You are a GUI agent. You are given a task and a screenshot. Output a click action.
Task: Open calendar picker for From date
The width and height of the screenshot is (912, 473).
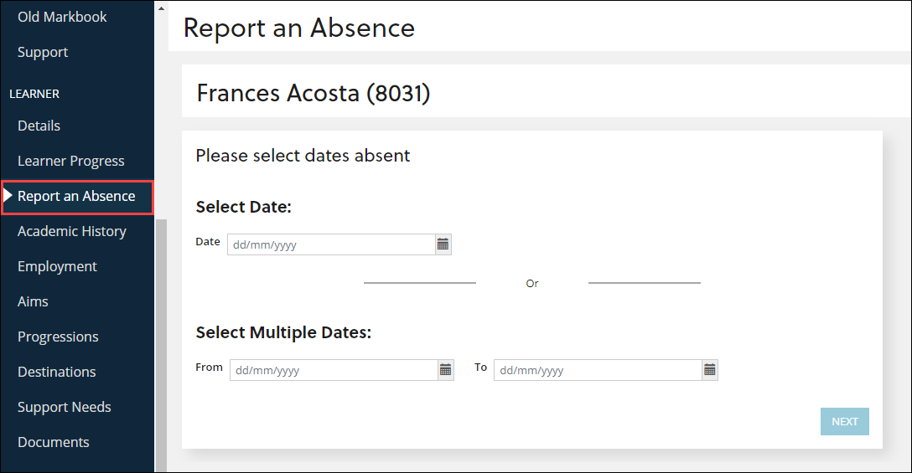(446, 370)
